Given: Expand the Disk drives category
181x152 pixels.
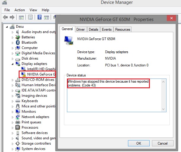Looking at the screenshot, I should [12, 58].
